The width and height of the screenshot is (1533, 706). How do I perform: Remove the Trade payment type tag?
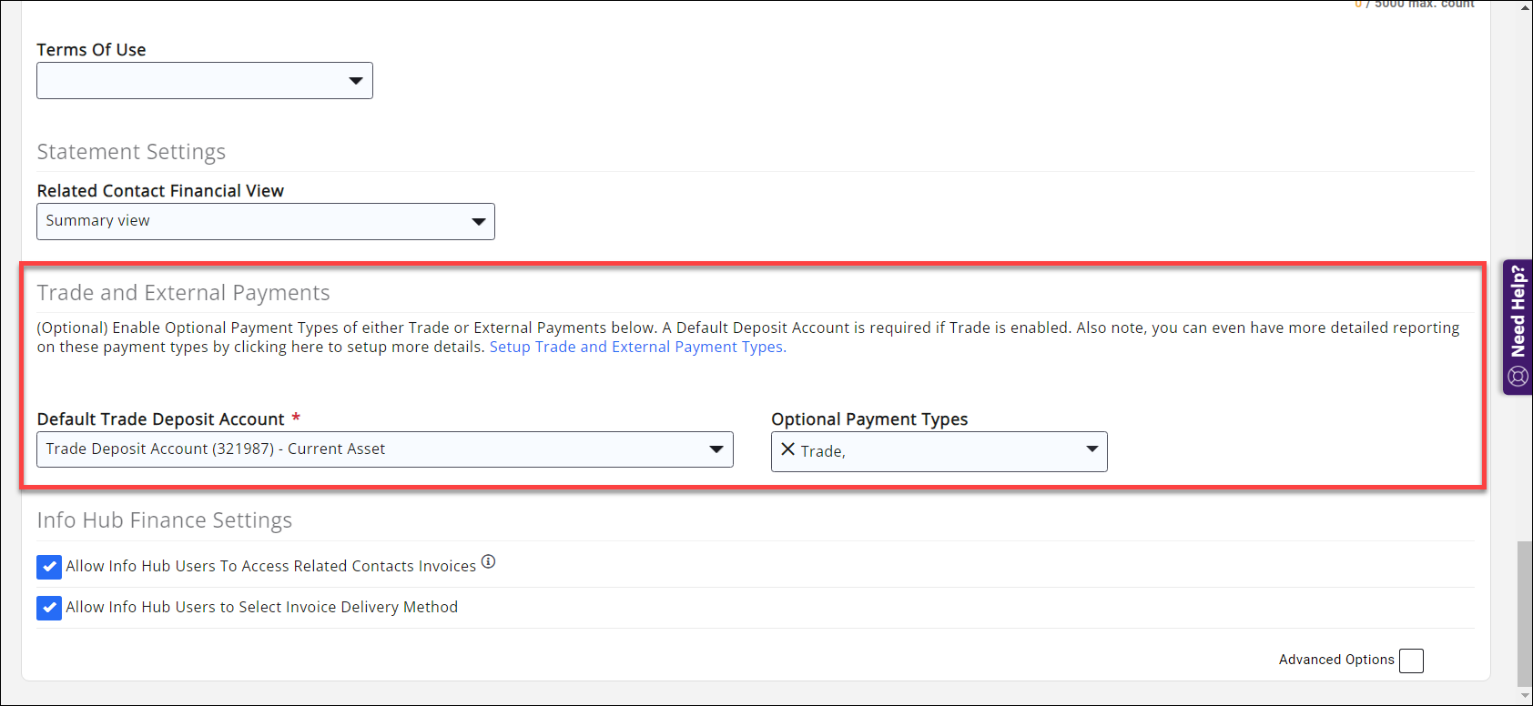pos(788,449)
